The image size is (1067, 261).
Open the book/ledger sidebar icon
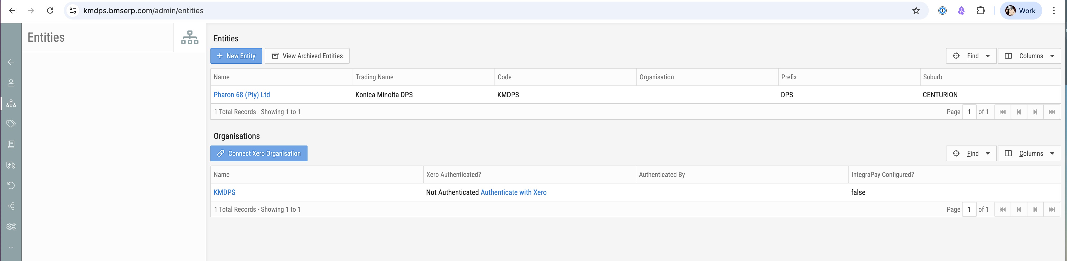pos(11,144)
